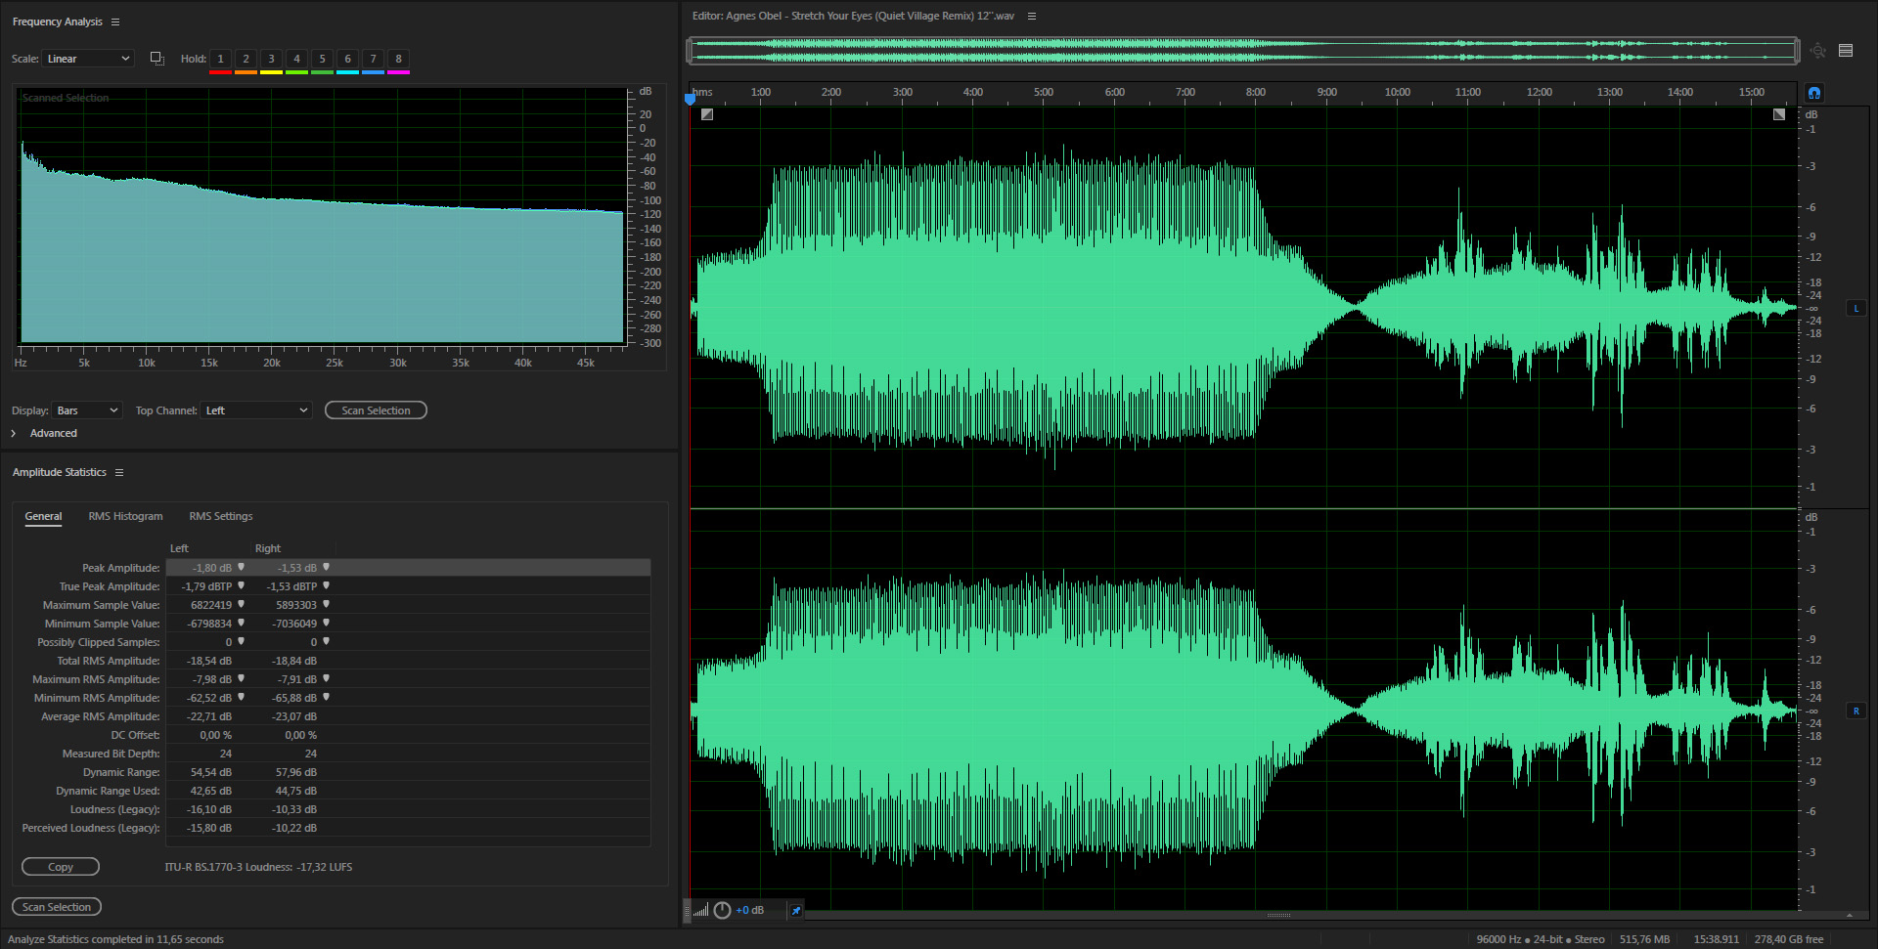Go to the left Maximum RMS Amplitude marker
This screenshot has height=949, width=1878.
tap(241, 679)
